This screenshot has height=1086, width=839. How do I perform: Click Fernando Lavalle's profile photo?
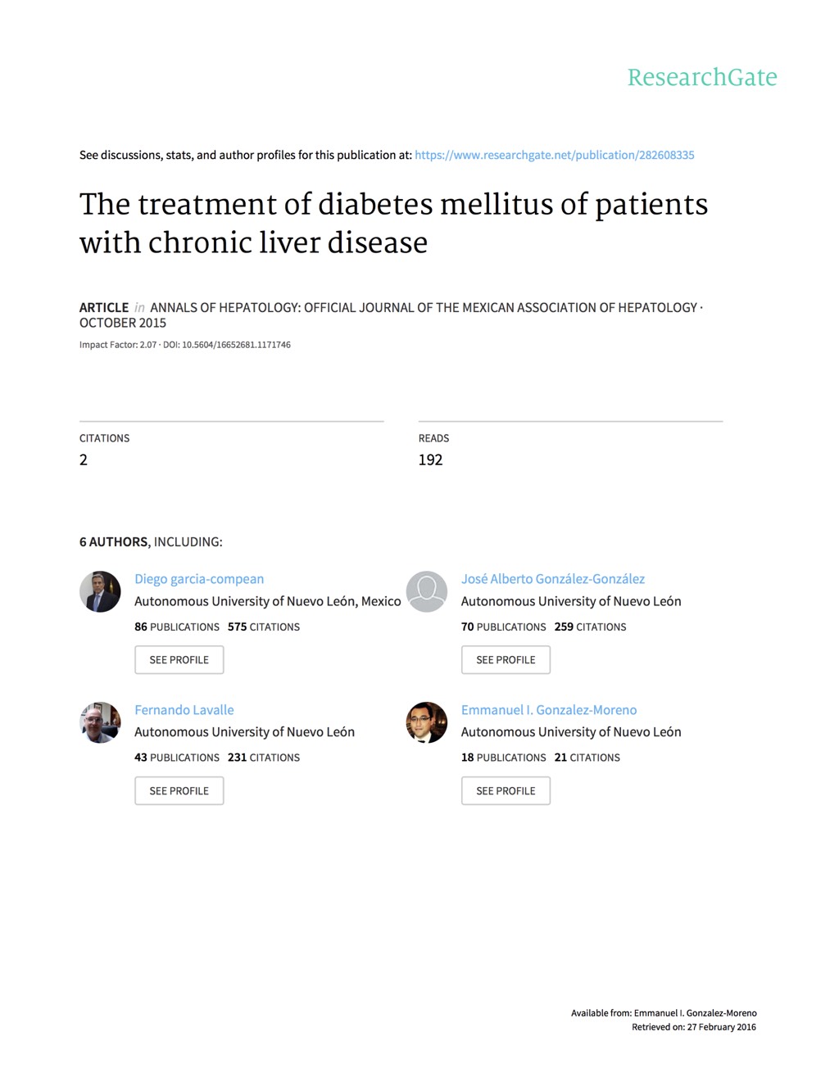point(100,722)
